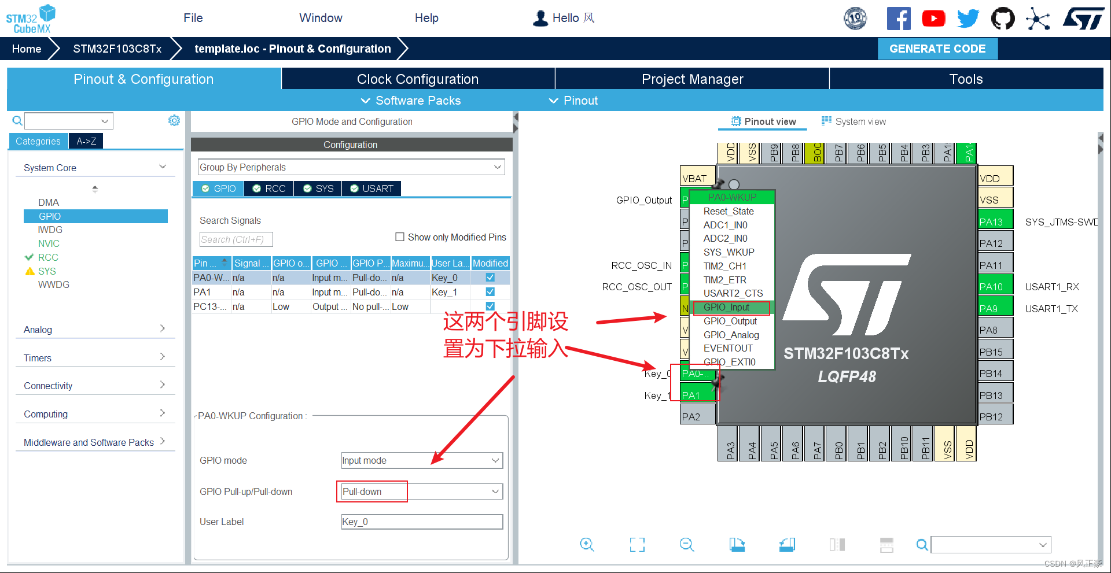Select GPIO_Output in pin context menu
Image resolution: width=1111 pixels, height=573 pixels.
tap(730, 321)
